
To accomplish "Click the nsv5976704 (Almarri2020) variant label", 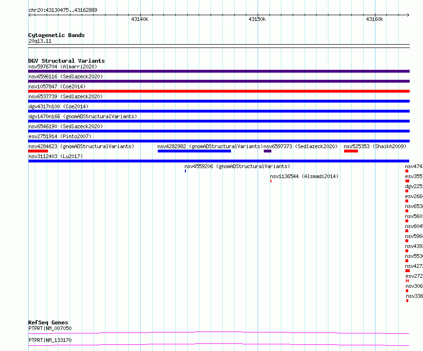I will pyautogui.click(x=63, y=66).
